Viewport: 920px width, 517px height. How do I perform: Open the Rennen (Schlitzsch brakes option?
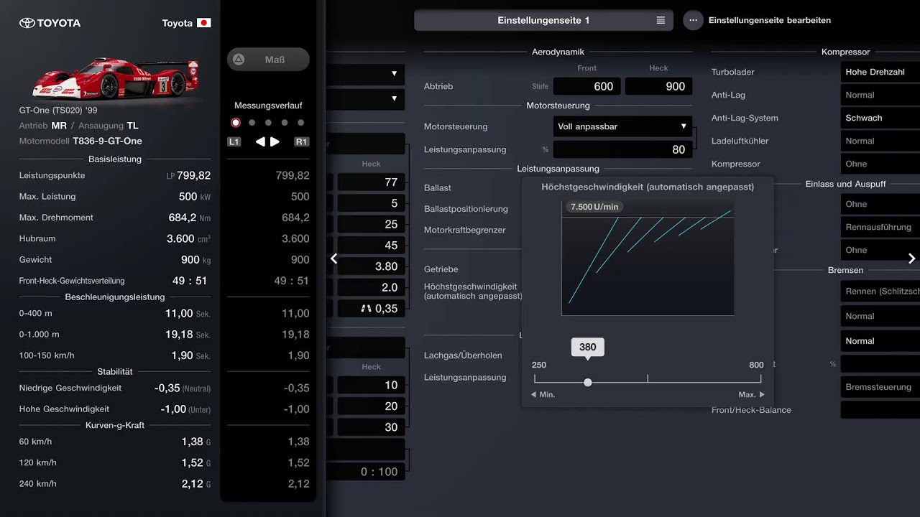point(880,292)
